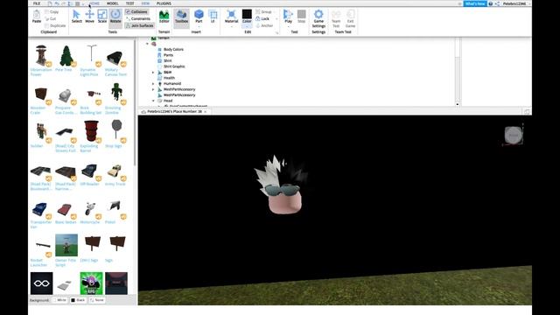This screenshot has width=560, height=315.
Task: Pick the Observation Tower model
Action: click(x=41, y=60)
